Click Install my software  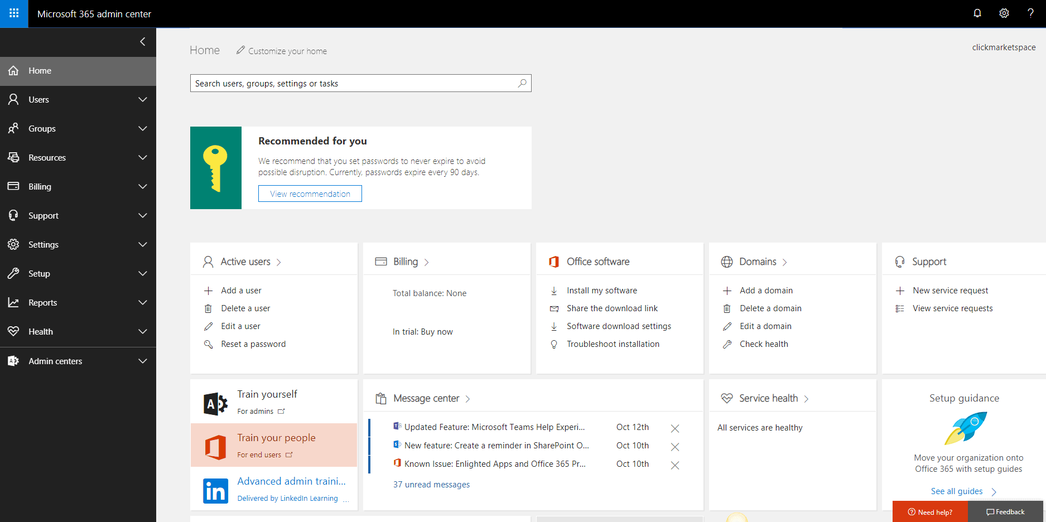(x=602, y=291)
